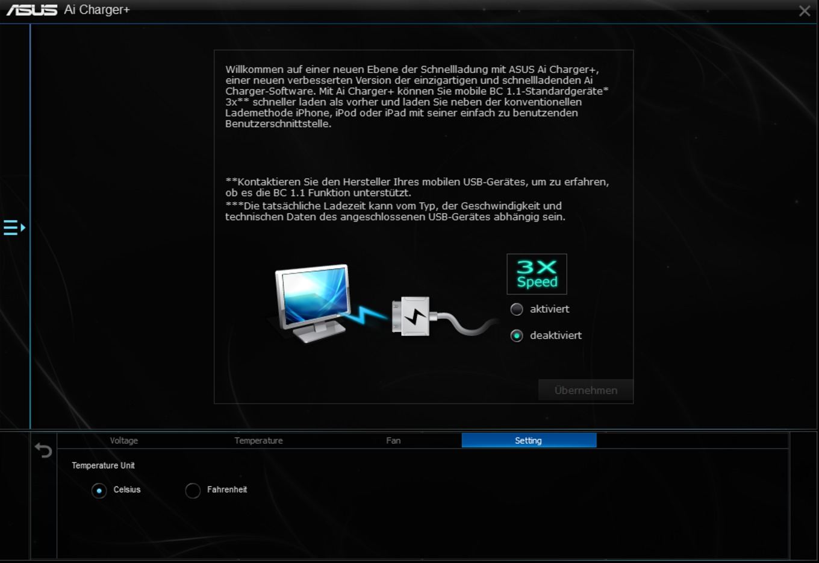Click the Ai Charger+ title text

[x=97, y=10]
